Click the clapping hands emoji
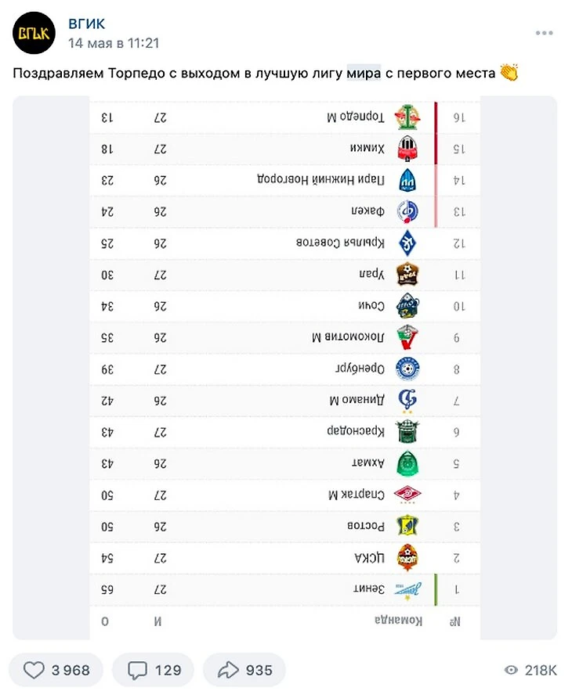The height and width of the screenshot is (691, 572). (509, 73)
